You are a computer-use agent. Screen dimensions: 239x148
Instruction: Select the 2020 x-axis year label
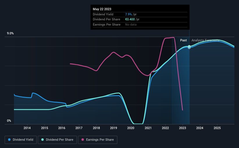[131, 128]
